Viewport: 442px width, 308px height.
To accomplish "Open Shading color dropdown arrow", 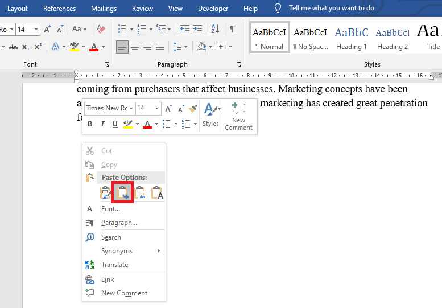I will [x=210, y=47].
